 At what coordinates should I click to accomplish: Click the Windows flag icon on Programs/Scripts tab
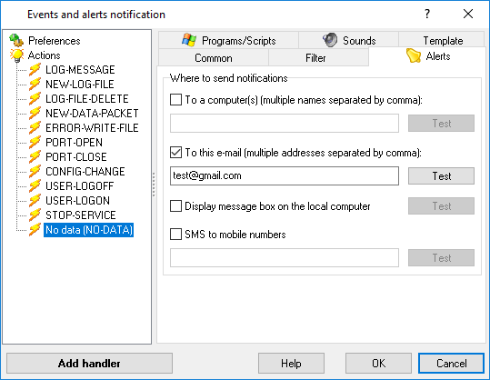(189, 40)
